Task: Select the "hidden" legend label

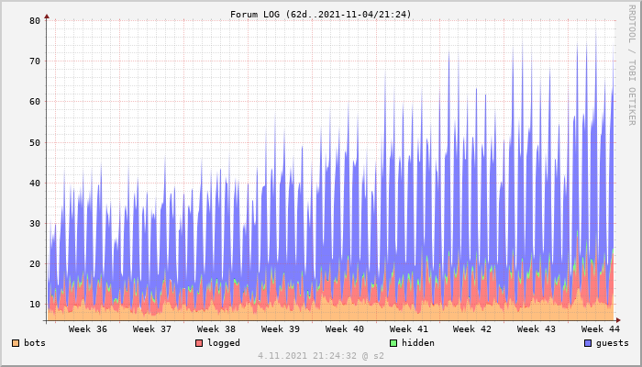Action: point(418,343)
